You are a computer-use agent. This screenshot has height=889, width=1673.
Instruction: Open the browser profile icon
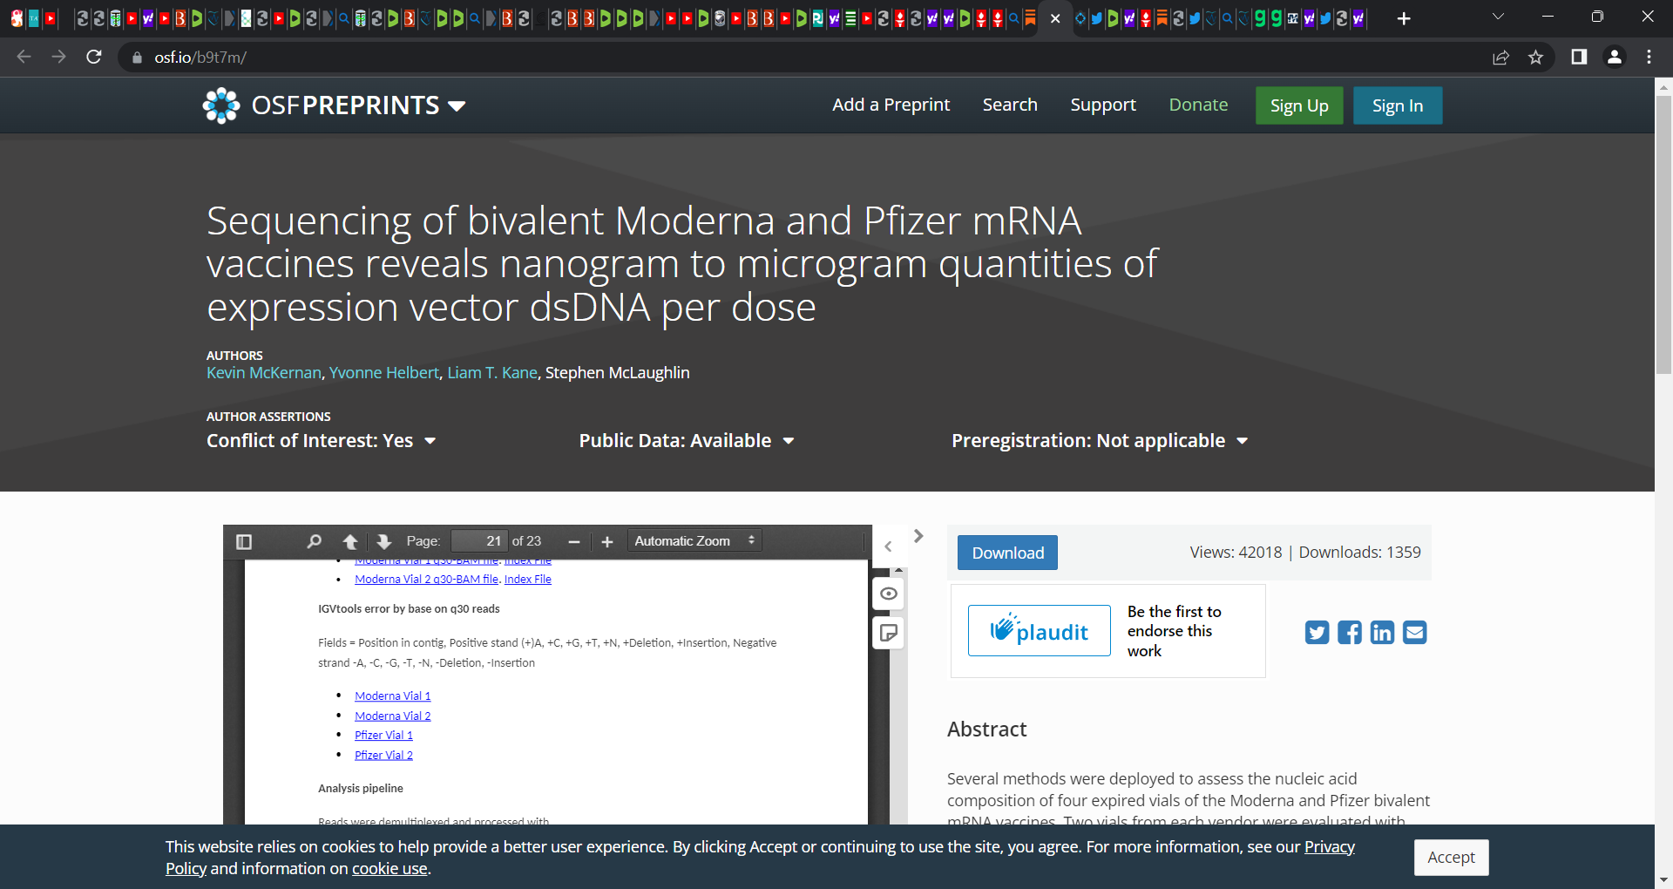1615,57
